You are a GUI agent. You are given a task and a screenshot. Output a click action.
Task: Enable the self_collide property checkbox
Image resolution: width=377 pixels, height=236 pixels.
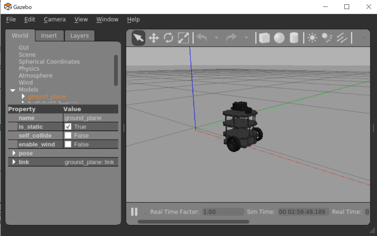tap(68, 135)
